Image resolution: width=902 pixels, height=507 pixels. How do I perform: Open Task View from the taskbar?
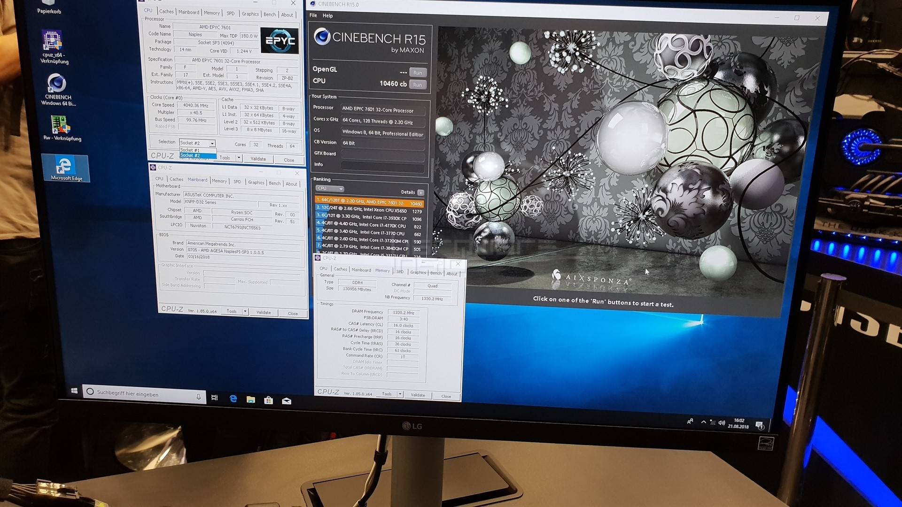point(215,398)
